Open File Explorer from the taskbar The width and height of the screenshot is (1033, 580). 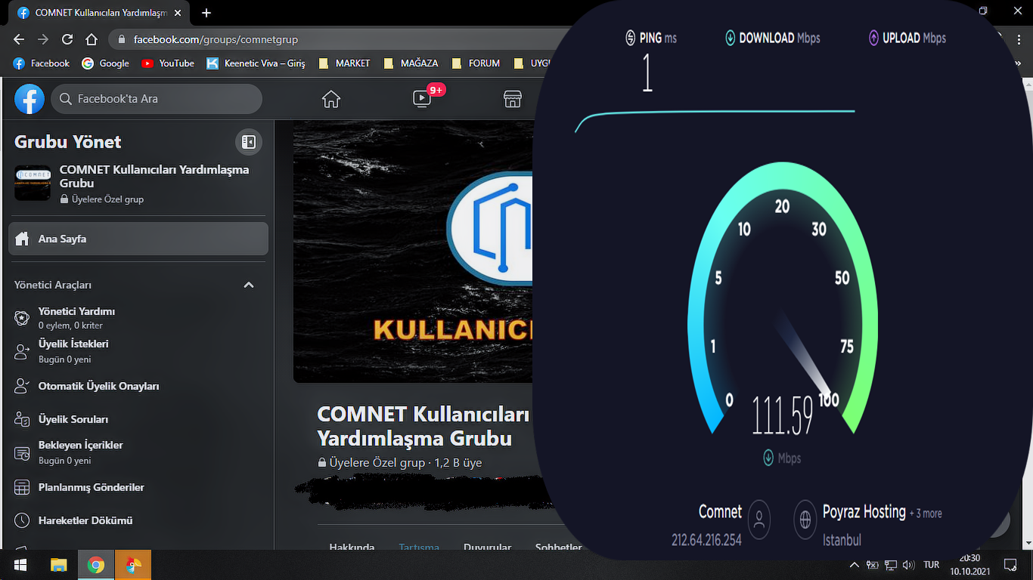click(x=58, y=565)
